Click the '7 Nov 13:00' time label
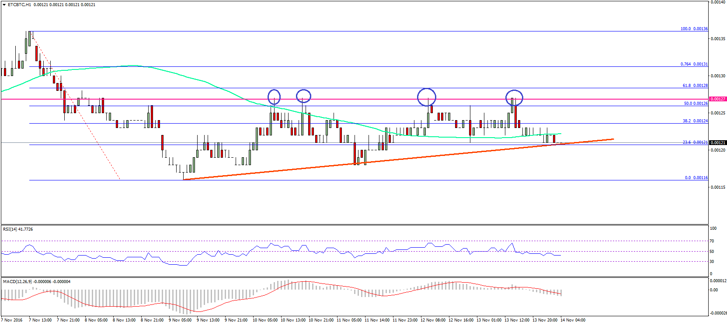This screenshot has height=325, width=727. point(40,320)
